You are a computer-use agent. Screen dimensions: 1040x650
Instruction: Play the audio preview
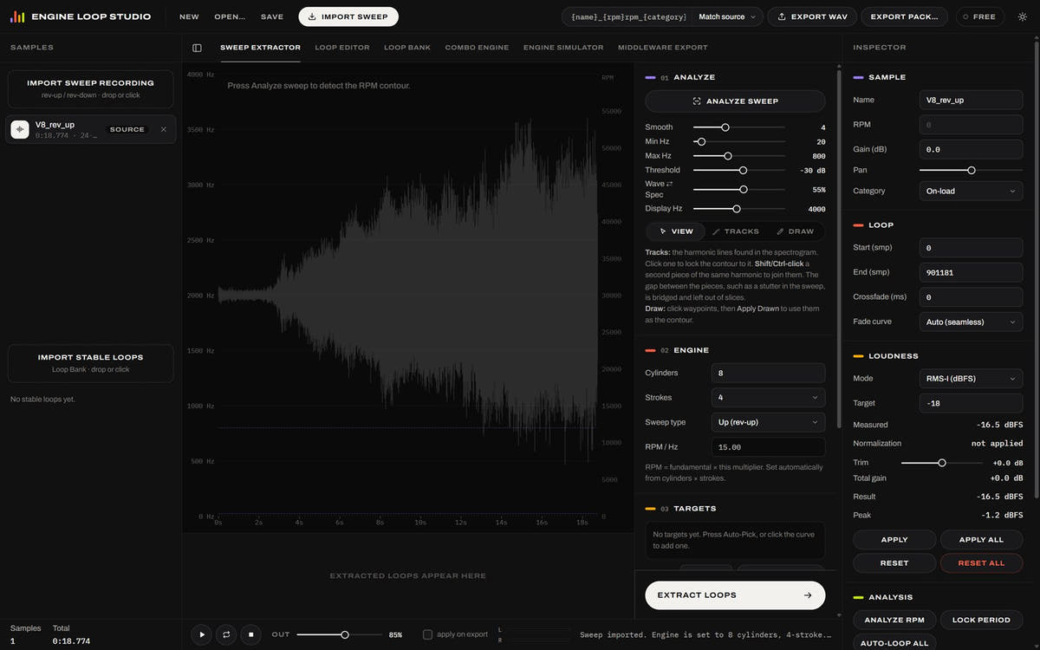(x=202, y=634)
